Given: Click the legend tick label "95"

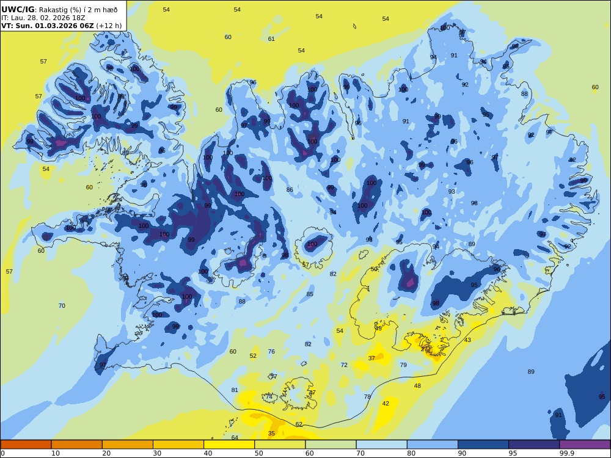Looking at the screenshot, I should click(513, 453).
